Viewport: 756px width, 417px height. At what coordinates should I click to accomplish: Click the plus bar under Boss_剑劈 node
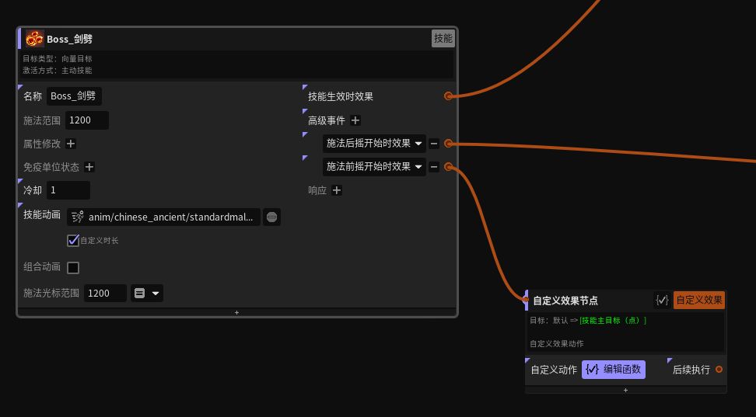(236, 312)
